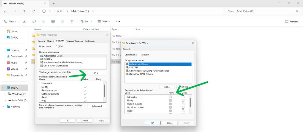The height and width of the screenshot is (132, 303).
Task: Click the Allow checkbox for Modify
Action: [171, 100]
